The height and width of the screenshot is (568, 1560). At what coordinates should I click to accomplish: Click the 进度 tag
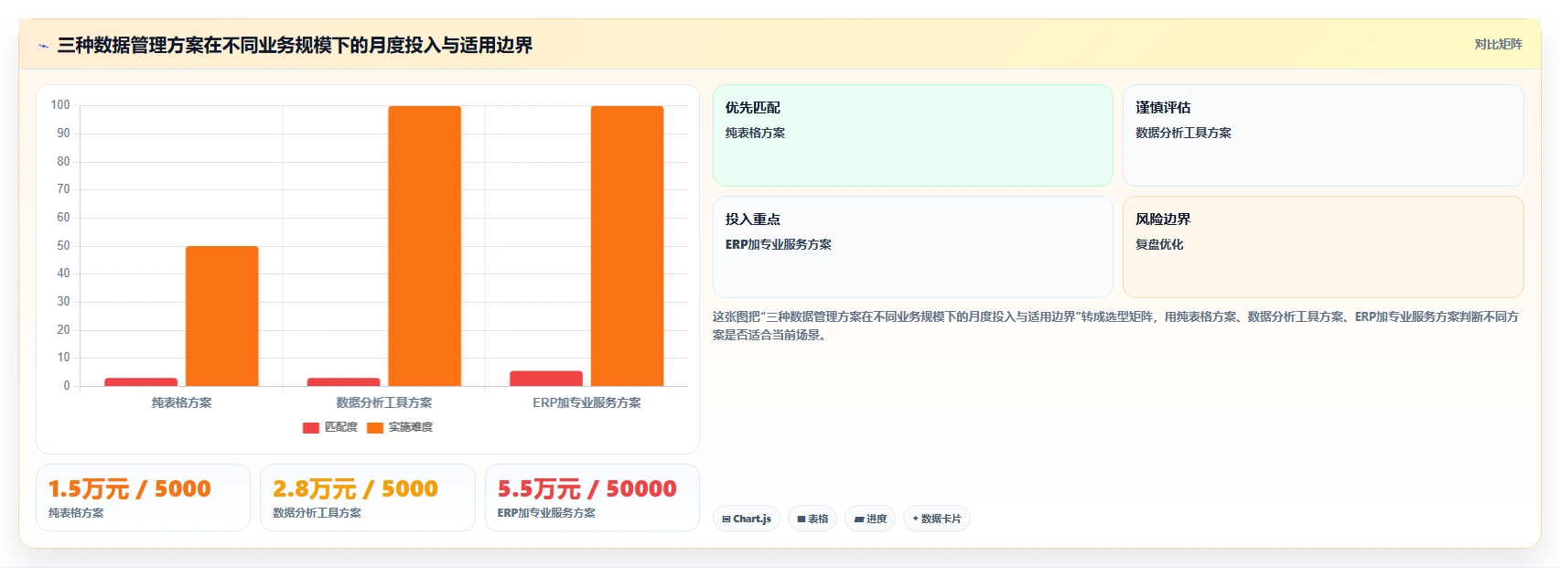click(x=870, y=519)
